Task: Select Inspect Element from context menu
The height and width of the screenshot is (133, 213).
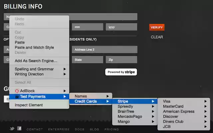Action: click(29, 105)
